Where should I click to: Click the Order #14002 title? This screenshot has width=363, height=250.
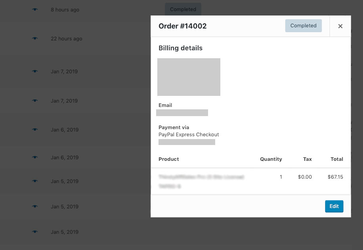[182, 26]
